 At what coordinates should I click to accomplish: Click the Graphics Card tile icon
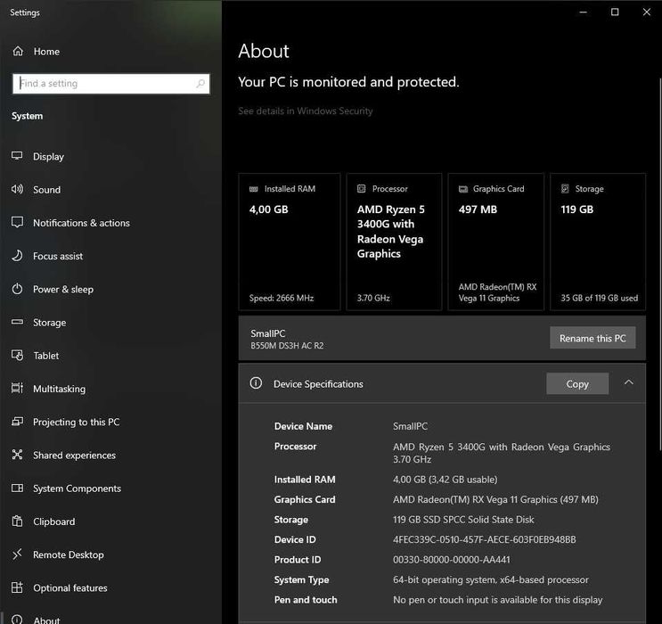click(463, 189)
